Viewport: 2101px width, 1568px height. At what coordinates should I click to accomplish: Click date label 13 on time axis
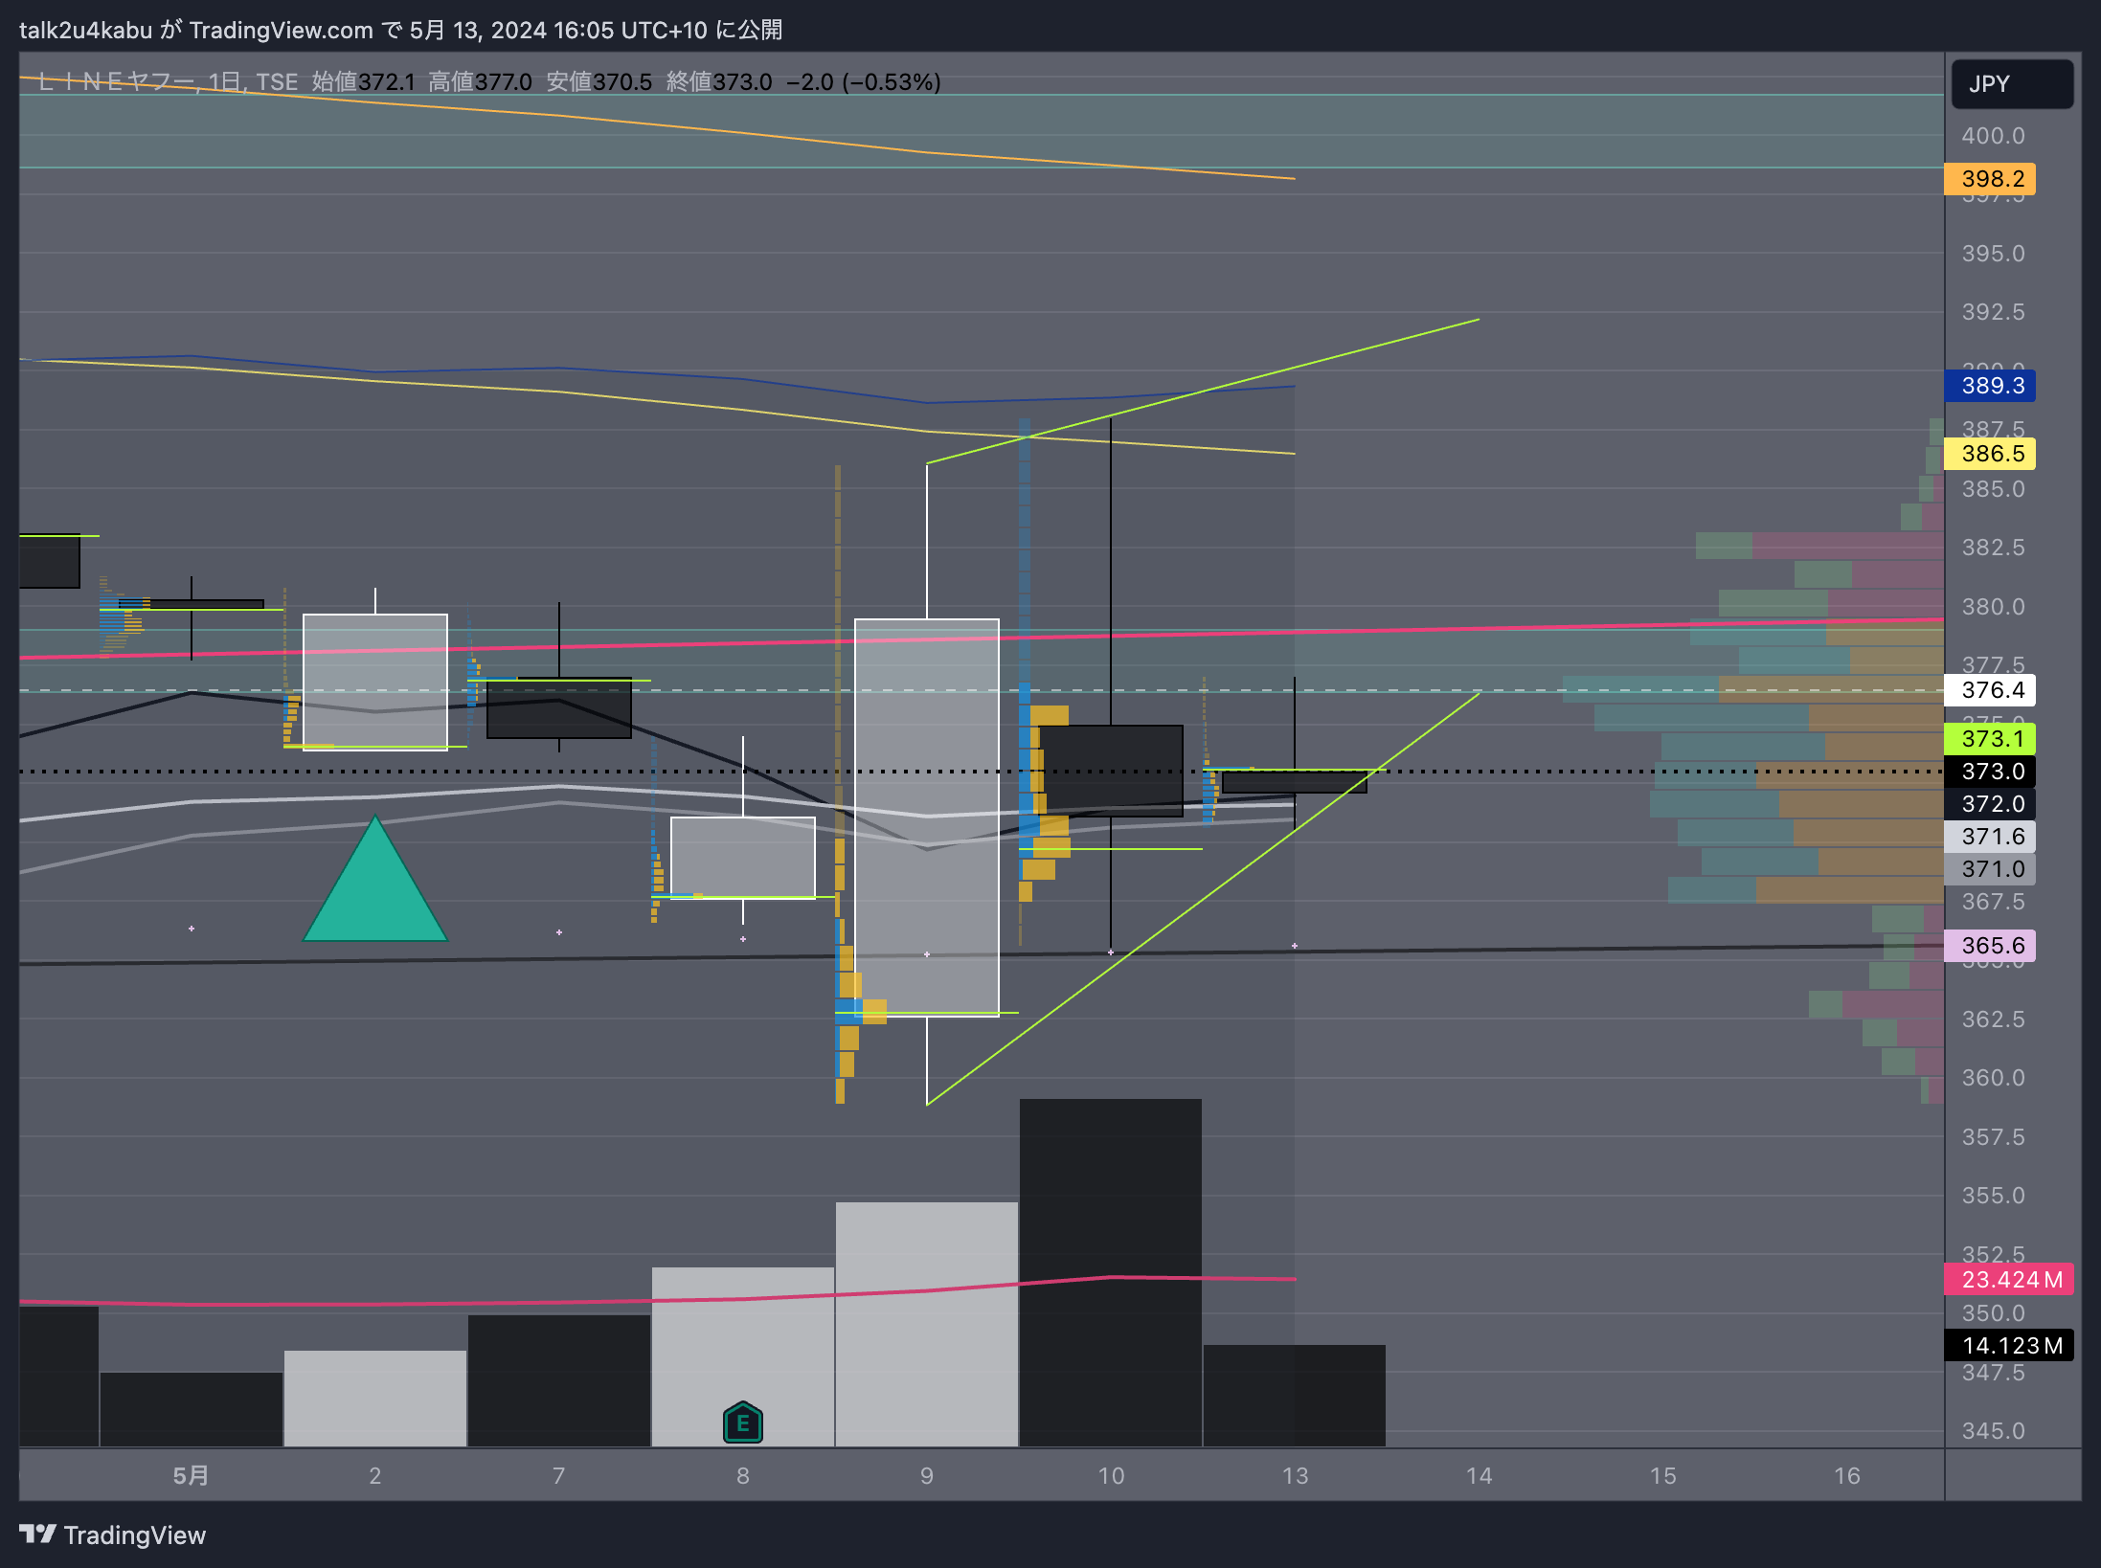[1295, 1476]
